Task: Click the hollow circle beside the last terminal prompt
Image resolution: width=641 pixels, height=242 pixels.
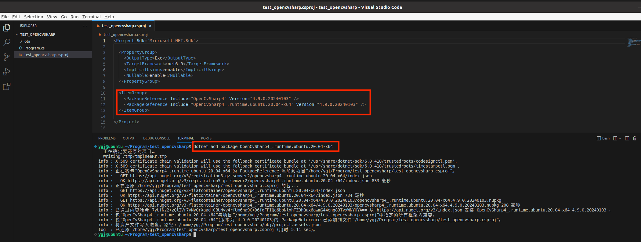Action: (96, 234)
